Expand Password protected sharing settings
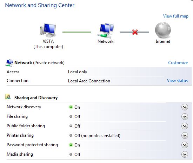The width and height of the screenshot is (193, 163). click(185, 145)
